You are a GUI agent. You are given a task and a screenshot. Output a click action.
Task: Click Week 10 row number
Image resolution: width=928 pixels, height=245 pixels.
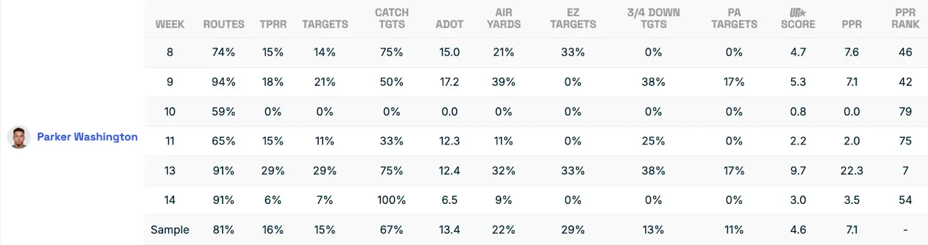point(169,112)
